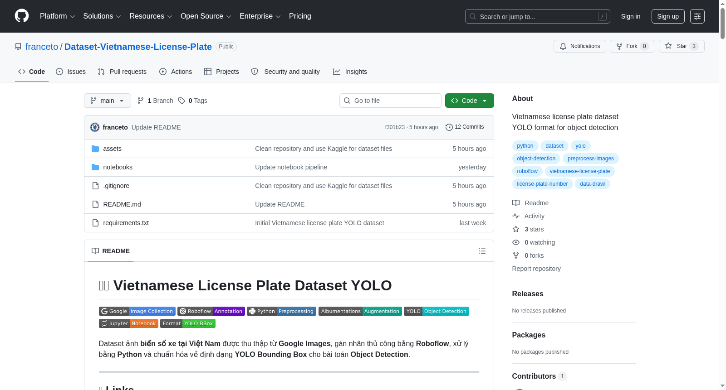
Task: Click franceto's avatar in commit row
Action: [95, 127]
